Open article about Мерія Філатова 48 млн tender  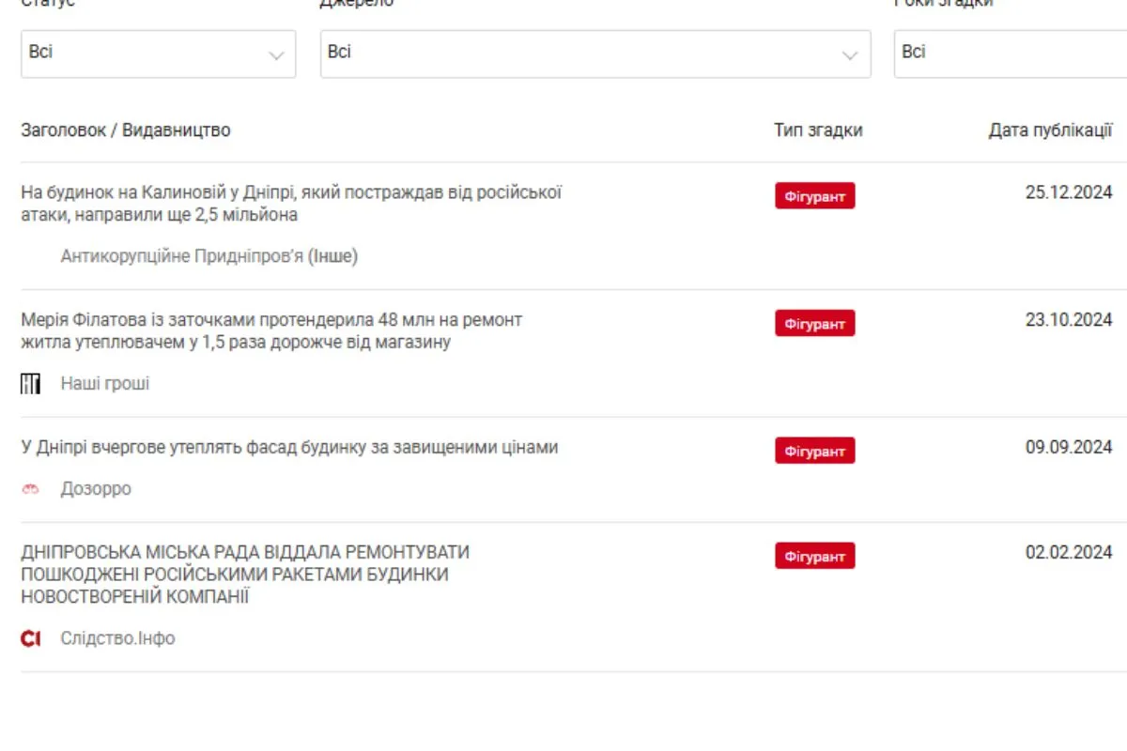point(271,331)
